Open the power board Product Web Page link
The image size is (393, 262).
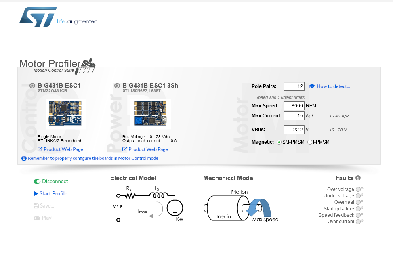click(x=145, y=149)
